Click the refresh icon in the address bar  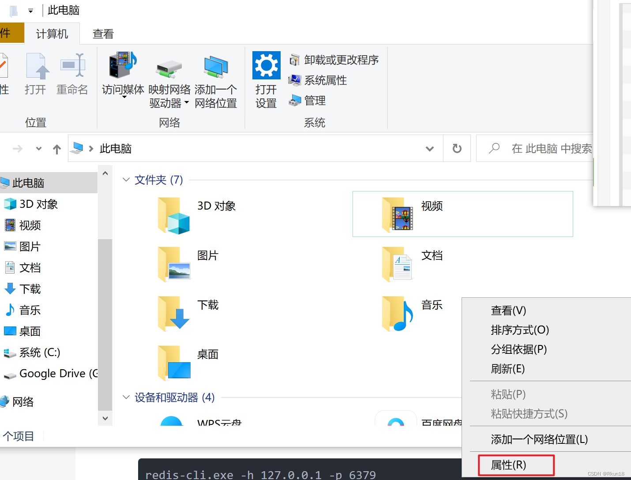(x=457, y=148)
